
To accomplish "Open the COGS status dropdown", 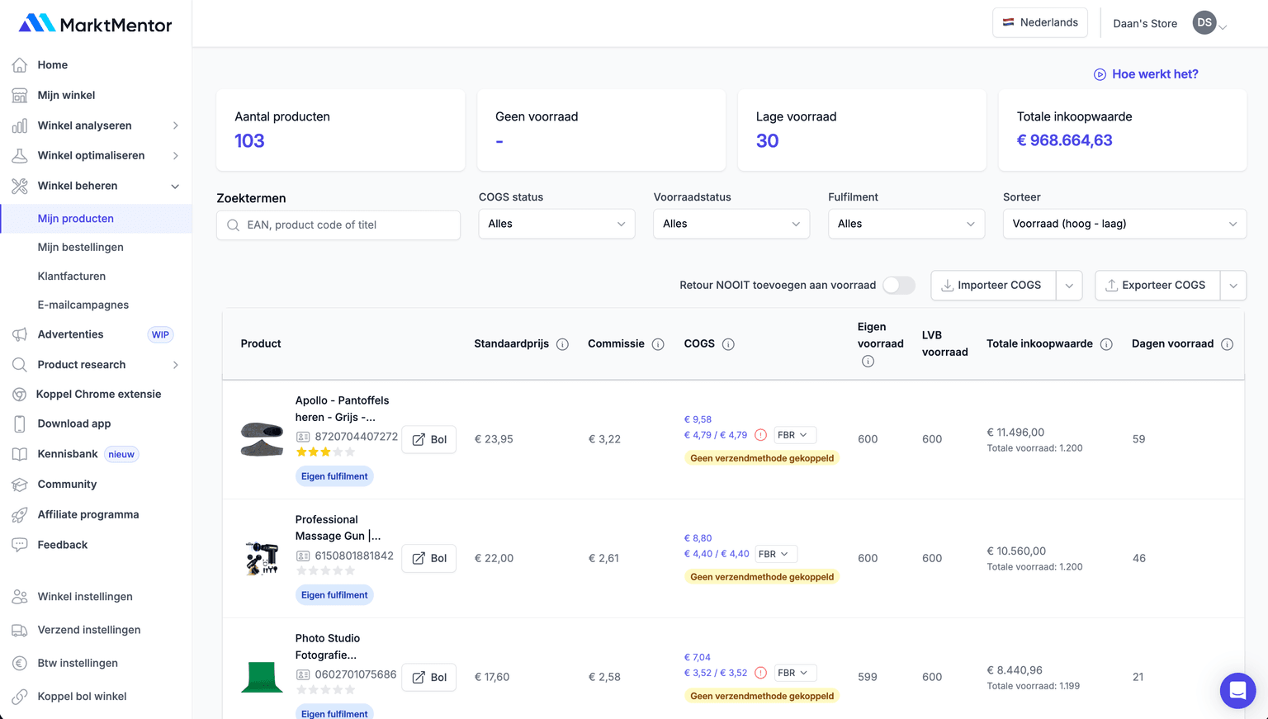I will tap(556, 224).
